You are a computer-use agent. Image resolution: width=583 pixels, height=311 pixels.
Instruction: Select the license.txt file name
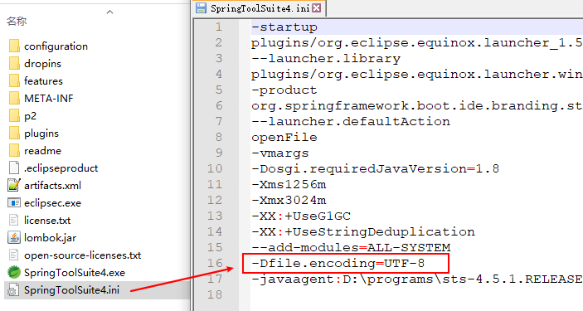click(x=47, y=221)
